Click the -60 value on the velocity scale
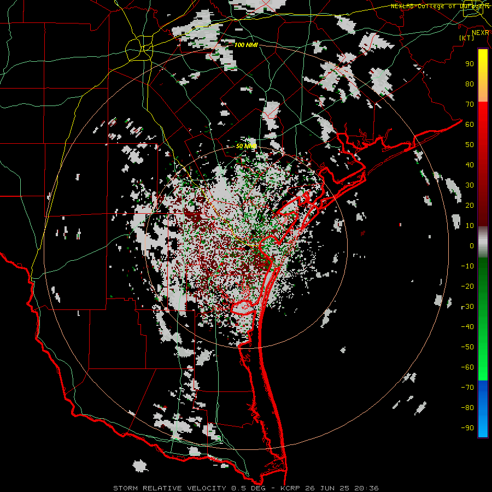 tap(467, 367)
